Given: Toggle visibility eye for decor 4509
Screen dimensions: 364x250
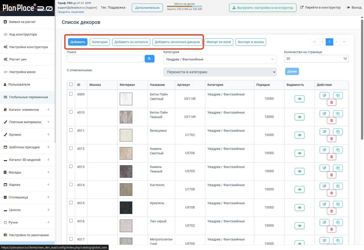Looking at the screenshot, I should coord(299,99).
